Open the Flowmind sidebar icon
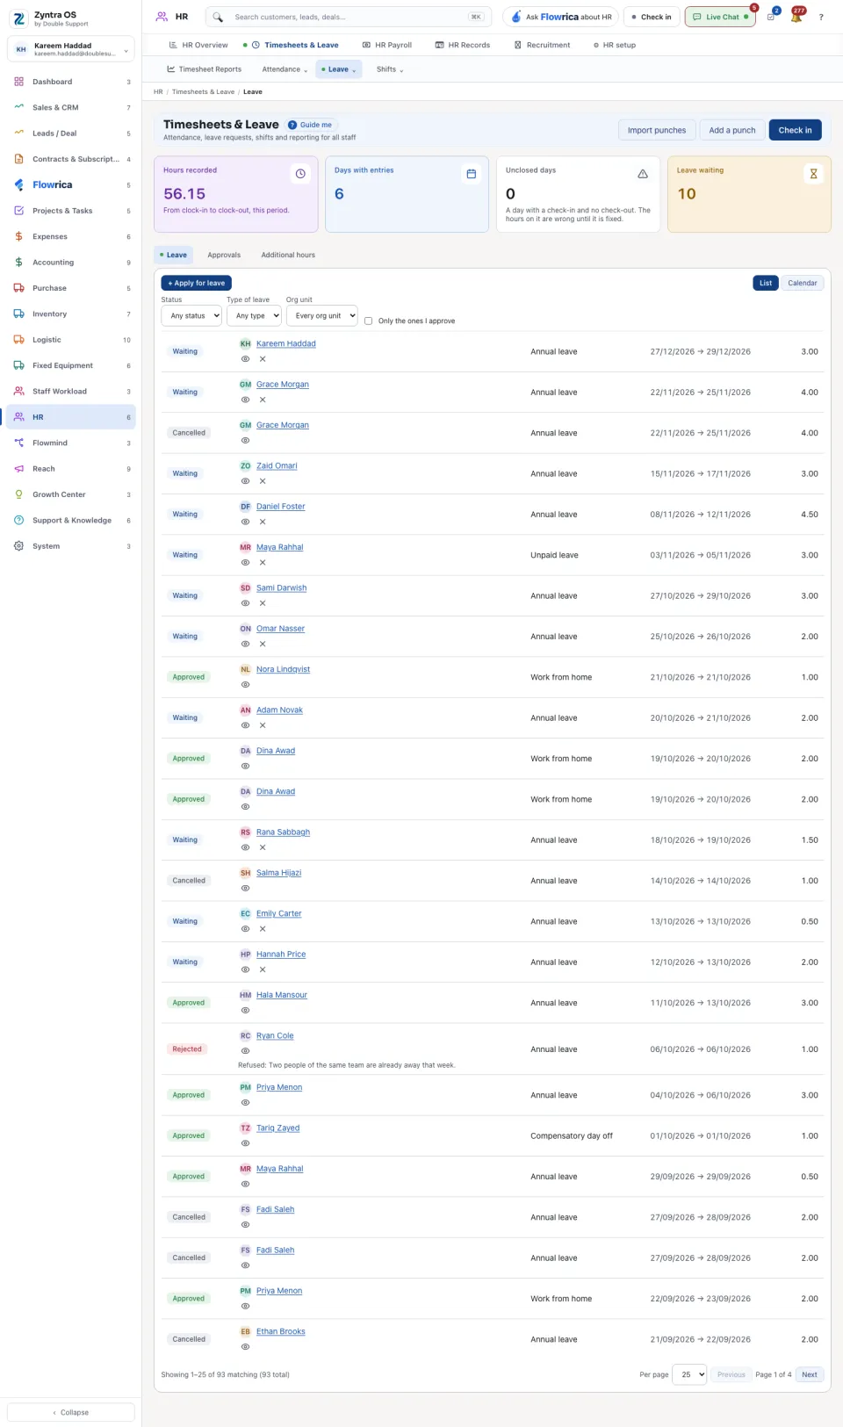 coord(18,443)
